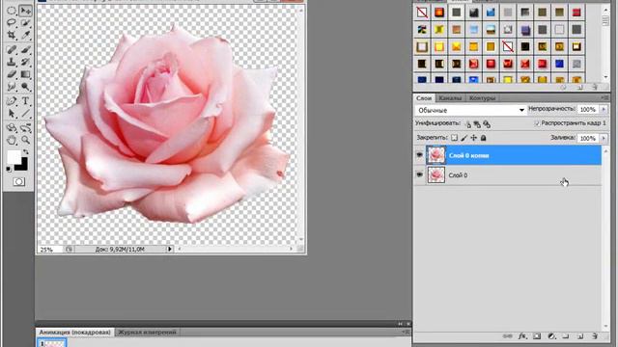
Task: Select the Blur/Smudge tool
Action: (x=12, y=87)
